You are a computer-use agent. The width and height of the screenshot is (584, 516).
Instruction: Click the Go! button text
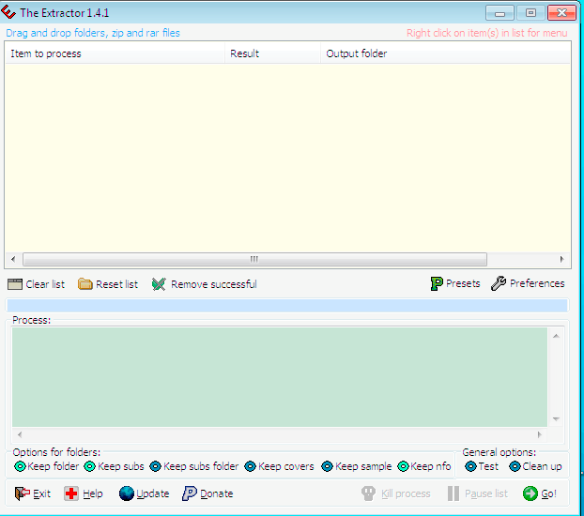(x=548, y=493)
